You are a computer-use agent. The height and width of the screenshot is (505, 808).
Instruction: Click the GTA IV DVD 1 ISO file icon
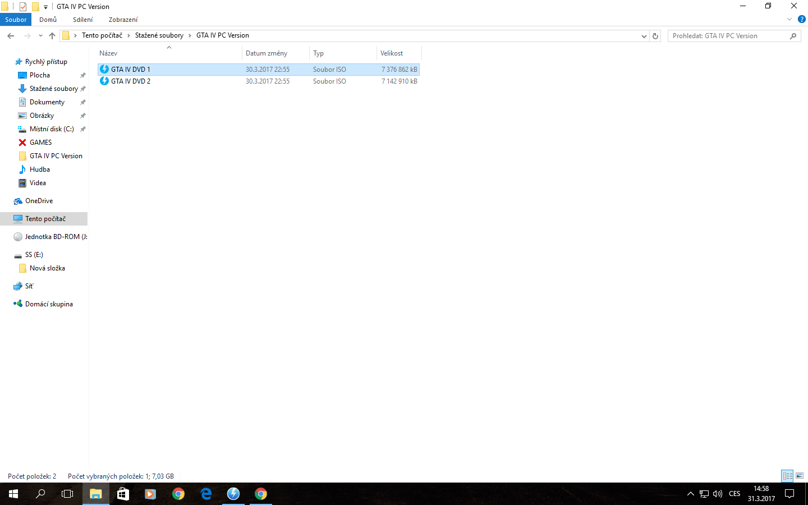point(104,70)
